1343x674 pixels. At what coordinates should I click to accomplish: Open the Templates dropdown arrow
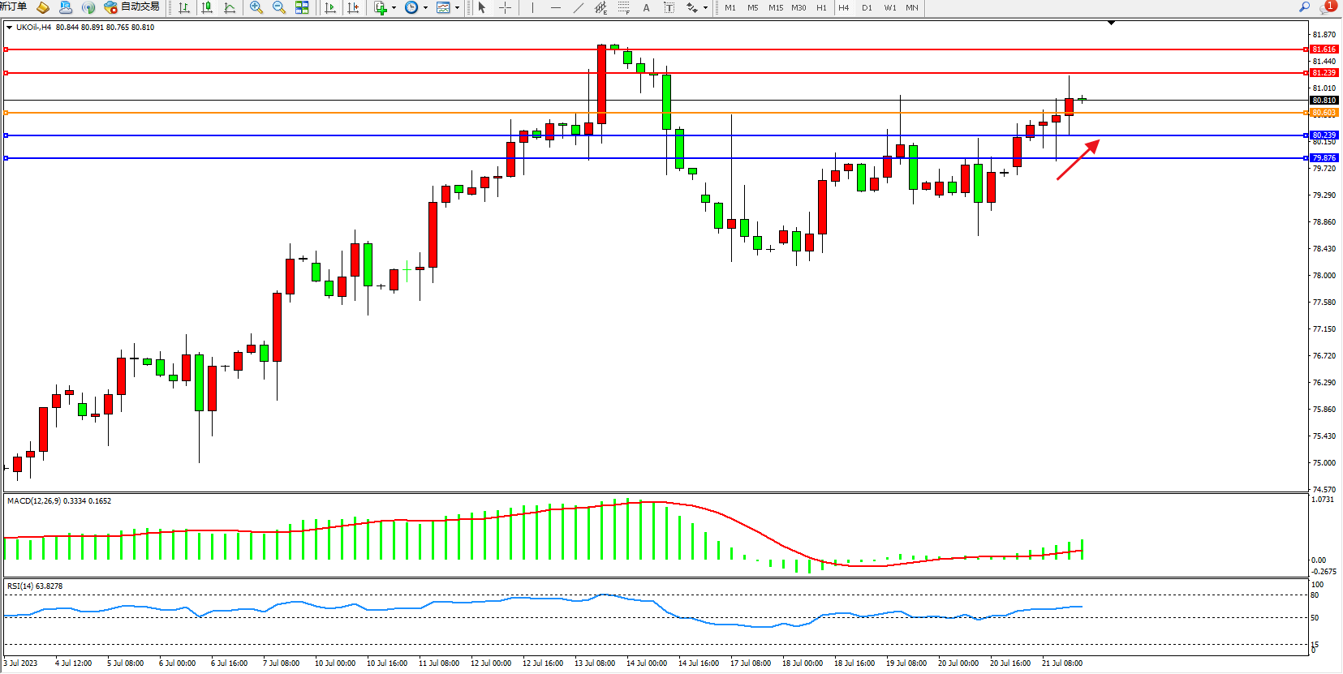point(457,8)
